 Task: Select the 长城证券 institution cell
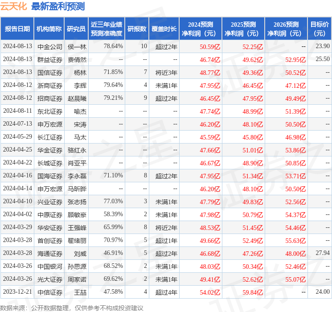[x=50, y=163]
